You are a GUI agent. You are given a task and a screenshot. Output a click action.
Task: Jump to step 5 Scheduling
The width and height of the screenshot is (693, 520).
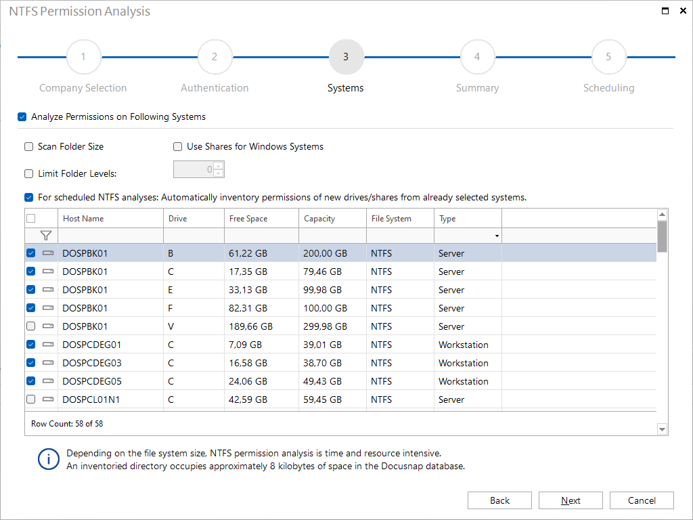click(x=608, y=57)
